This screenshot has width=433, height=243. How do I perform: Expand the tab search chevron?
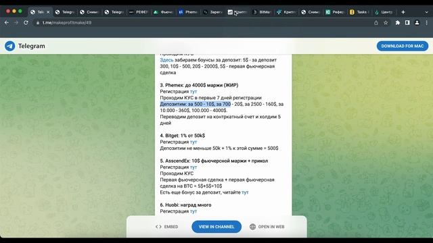pyautogui.click(x=427, y=12)
